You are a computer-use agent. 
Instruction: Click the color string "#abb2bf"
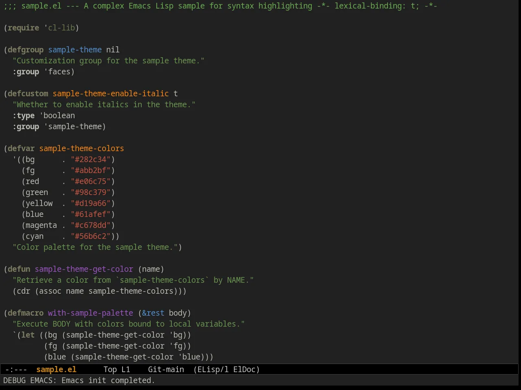(x=90, y=170)
